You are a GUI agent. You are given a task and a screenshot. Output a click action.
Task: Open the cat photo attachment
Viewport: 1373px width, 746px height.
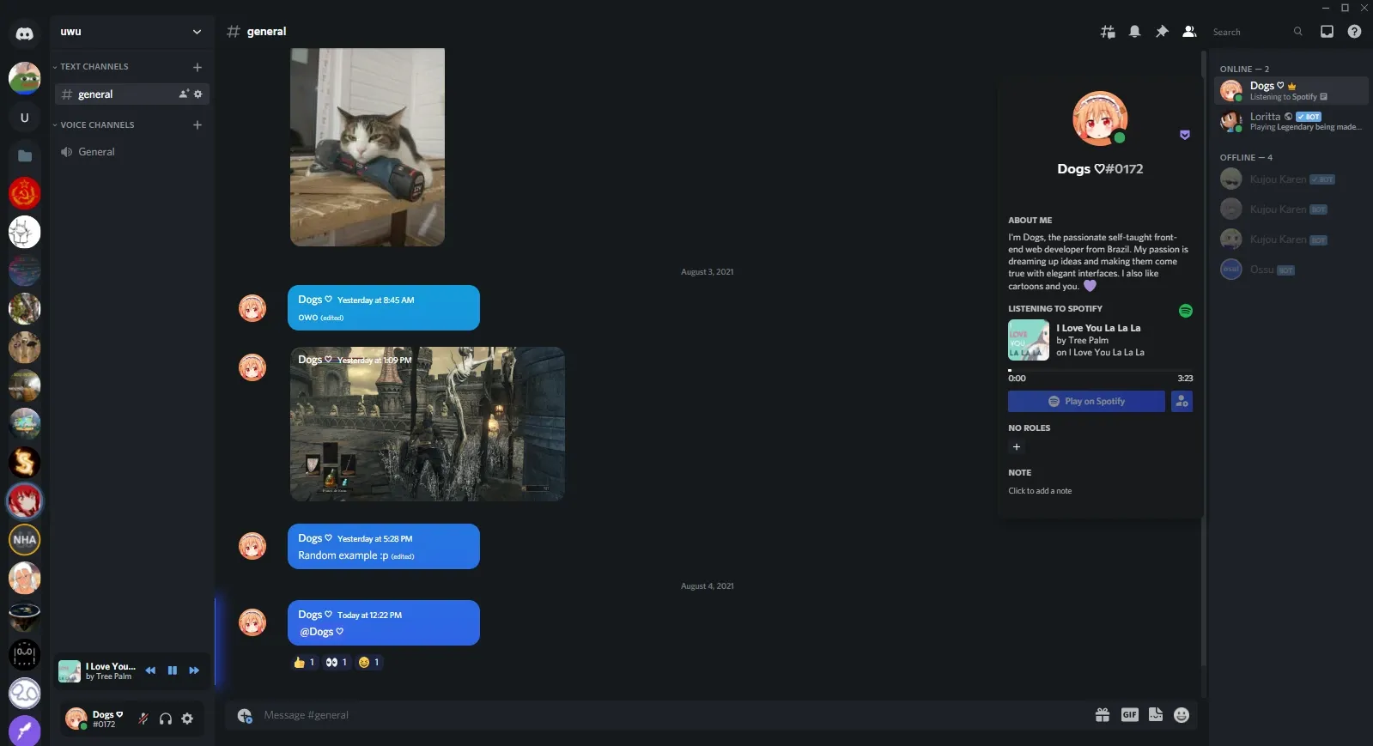tap(368, 147)
